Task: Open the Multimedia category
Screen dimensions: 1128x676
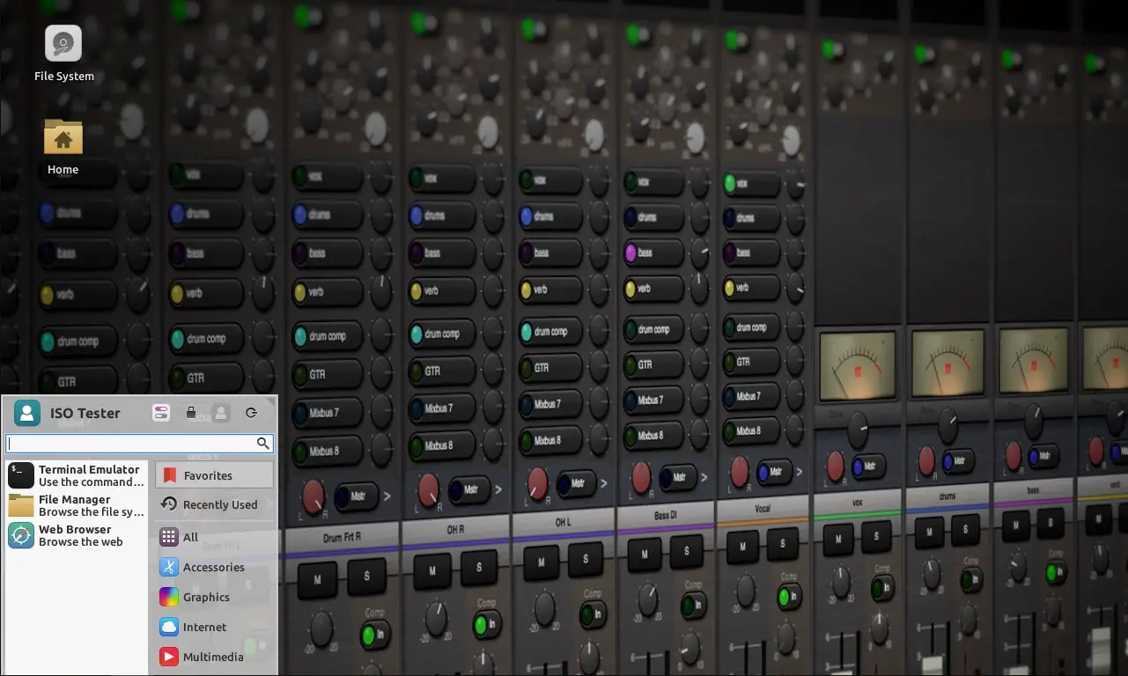Action: (215, 658)
